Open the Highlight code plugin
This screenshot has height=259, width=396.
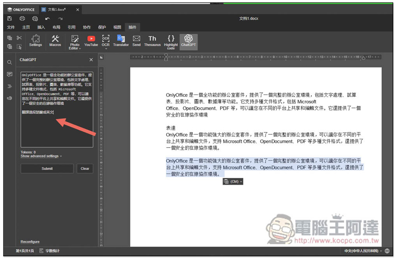coord(171,42)
